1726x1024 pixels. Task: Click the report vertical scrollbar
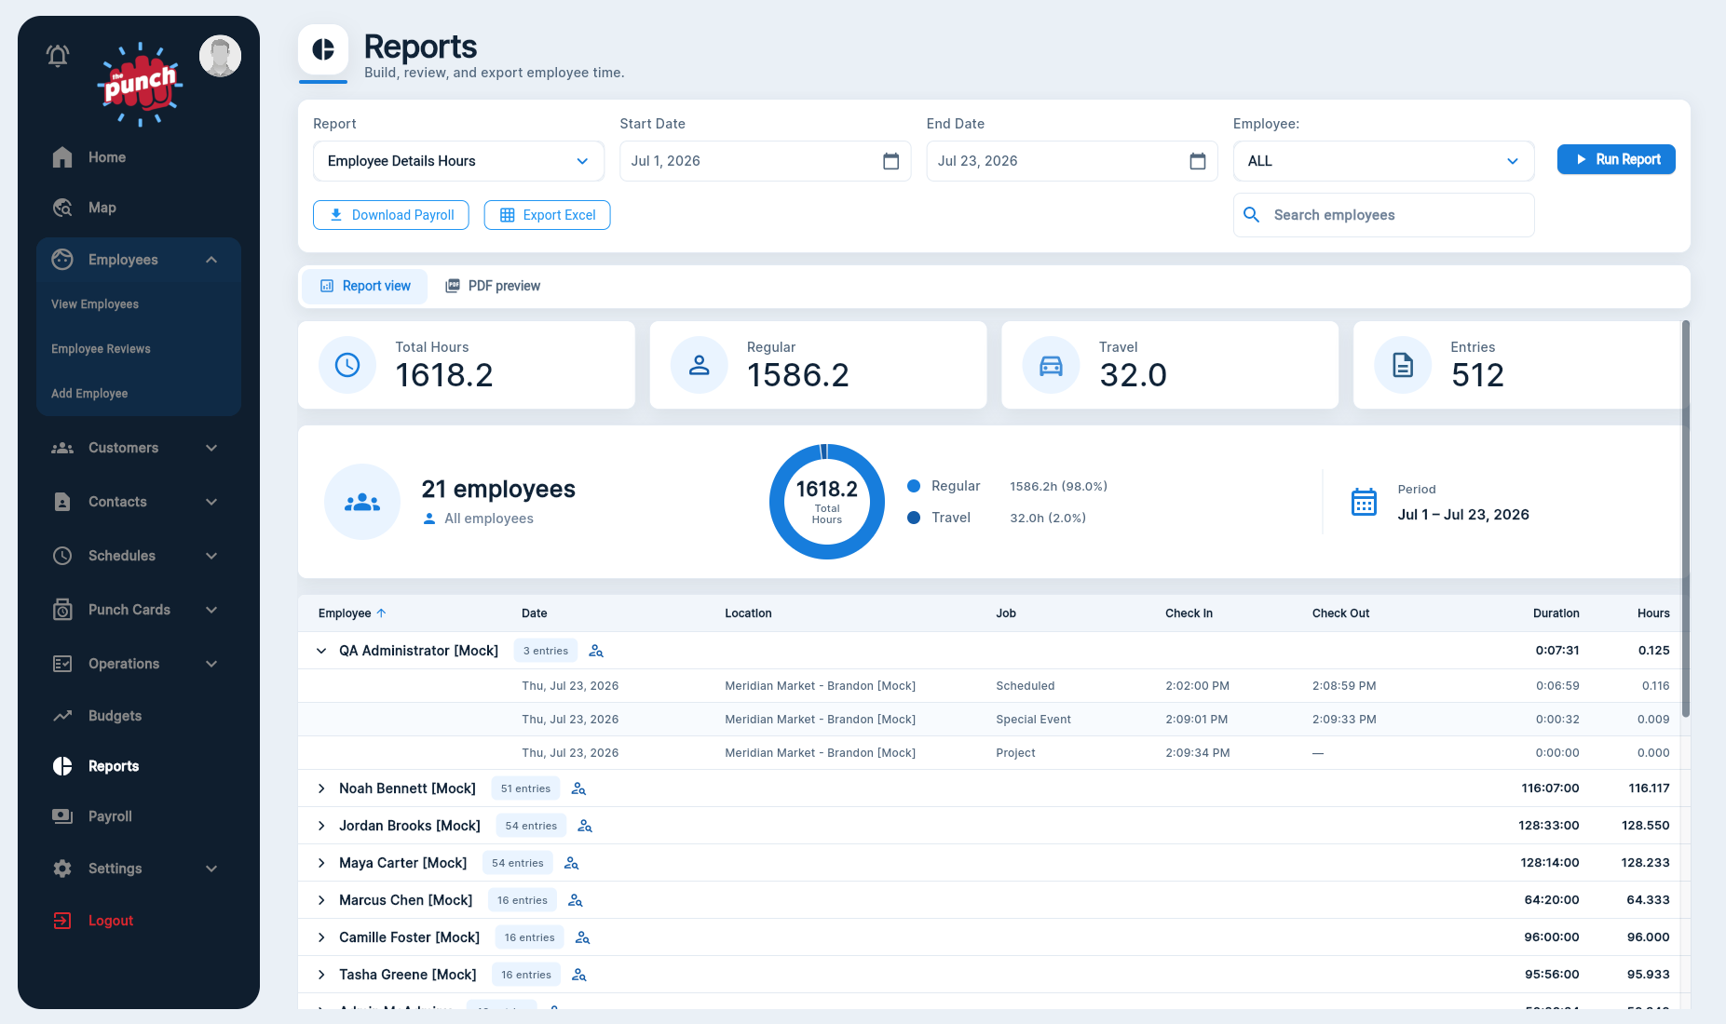point(1686,519)
